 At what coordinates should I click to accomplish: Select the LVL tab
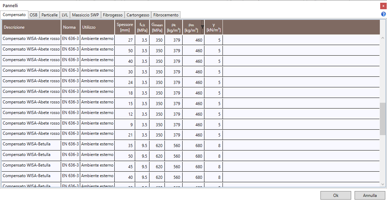coord(65,15)
